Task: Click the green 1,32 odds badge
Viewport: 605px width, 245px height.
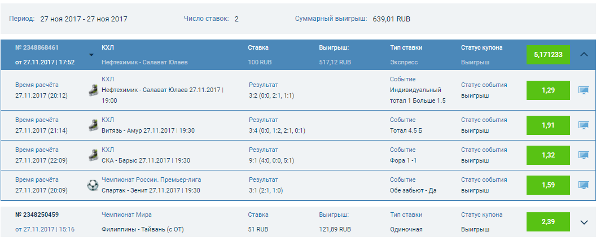Action: coord(548,155)
